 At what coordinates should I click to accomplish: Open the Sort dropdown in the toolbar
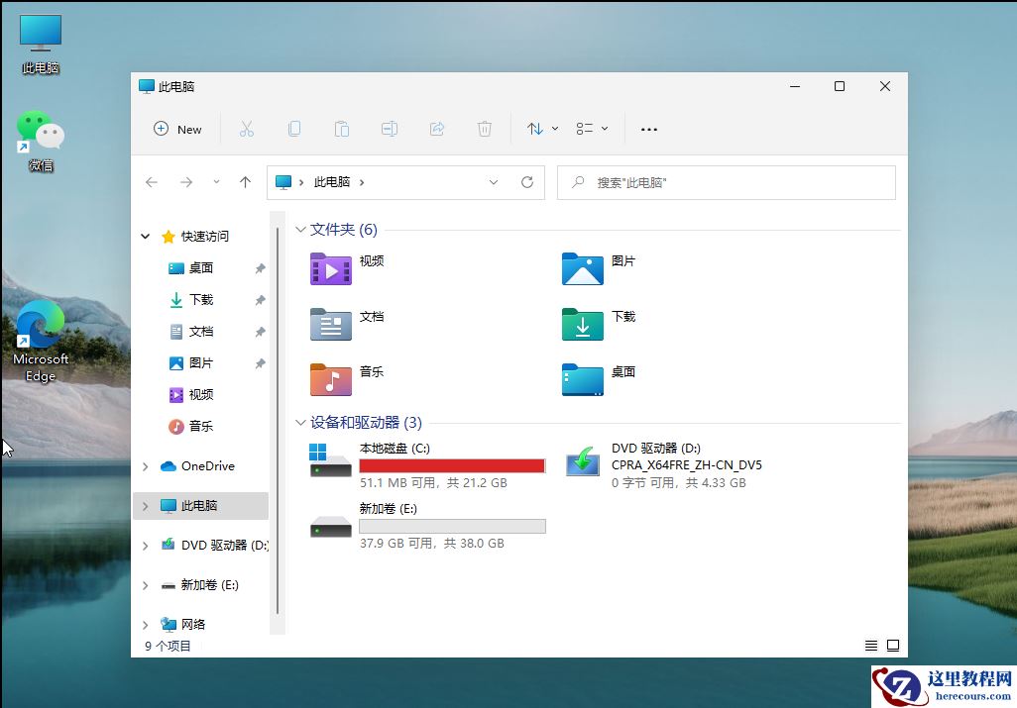(x=540, y=129)
